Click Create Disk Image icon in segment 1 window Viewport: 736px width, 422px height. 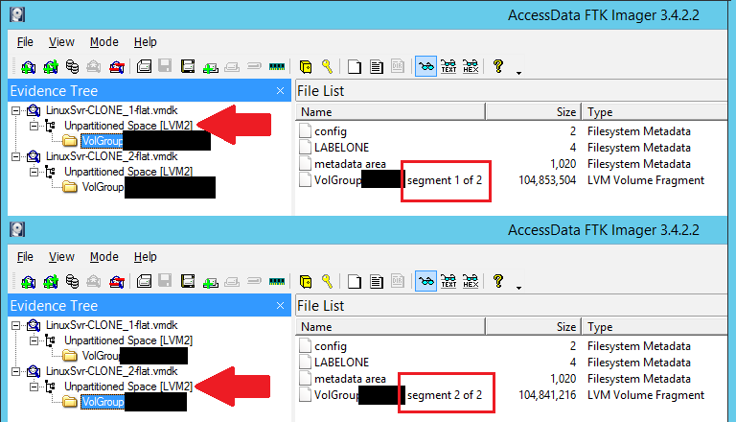pos(144,67)
